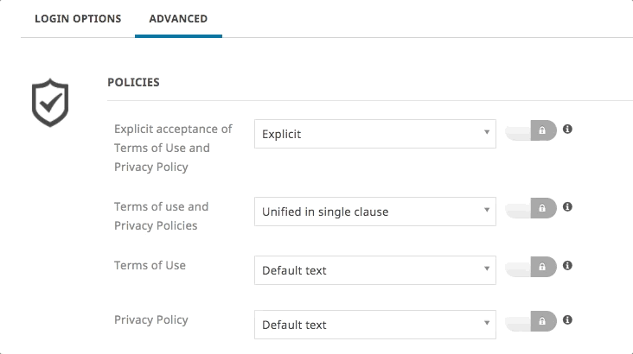Open the Terms of Use Default text dropdown
Viewport: 633px width, 354px height.
pyautogui.click(x=374, y=270)
